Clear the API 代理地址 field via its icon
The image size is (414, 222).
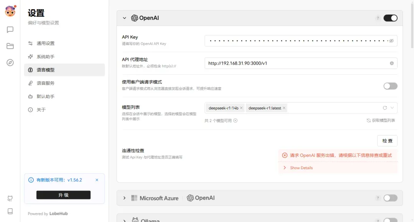click(x=392, y=63)
